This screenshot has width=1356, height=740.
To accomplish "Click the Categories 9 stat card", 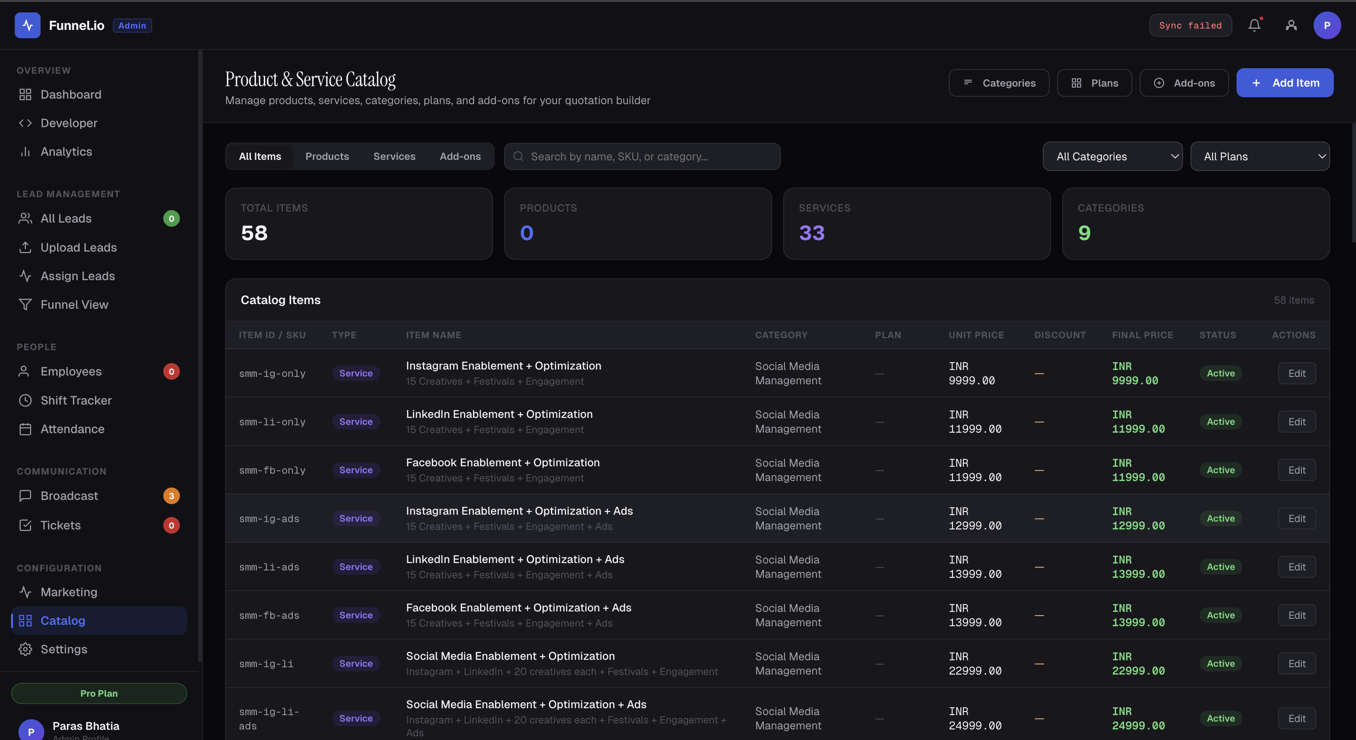I will pos(1196,223).
